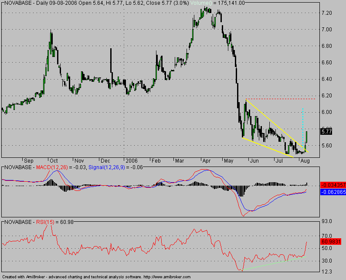The height and width of the screenshot is (280, 346).
Task: Click the 70.0 RSI axis label
Action: 327,236
